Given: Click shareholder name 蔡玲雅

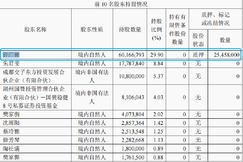Looking at the screenshot, I should [11, 132].
